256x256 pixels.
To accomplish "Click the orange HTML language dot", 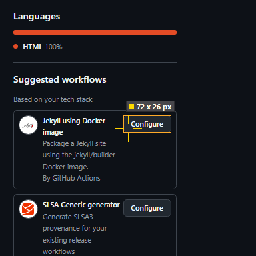I will (x=15, y=47).
